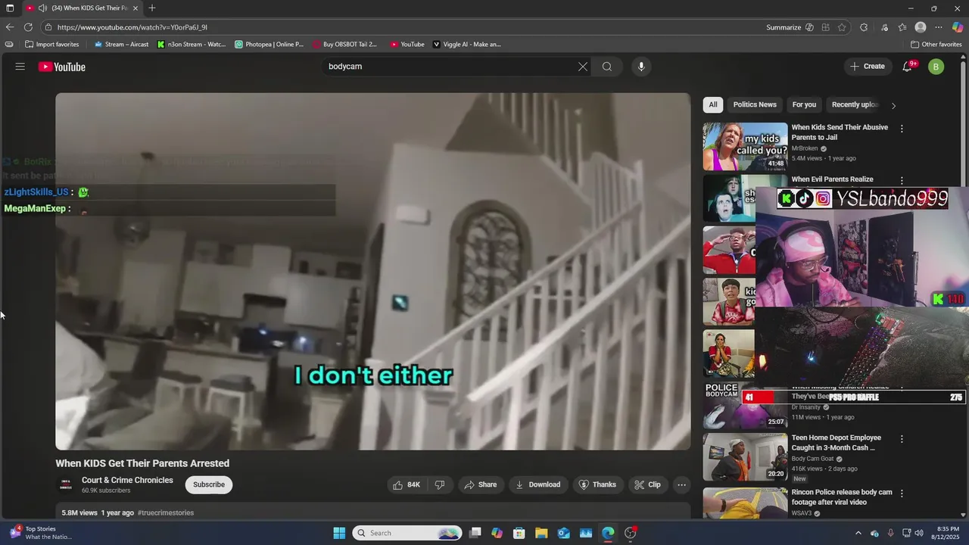Open Edge split screen apps icon
The height and width of the screenshot is (545, 969).
click(x=826, y=27)
